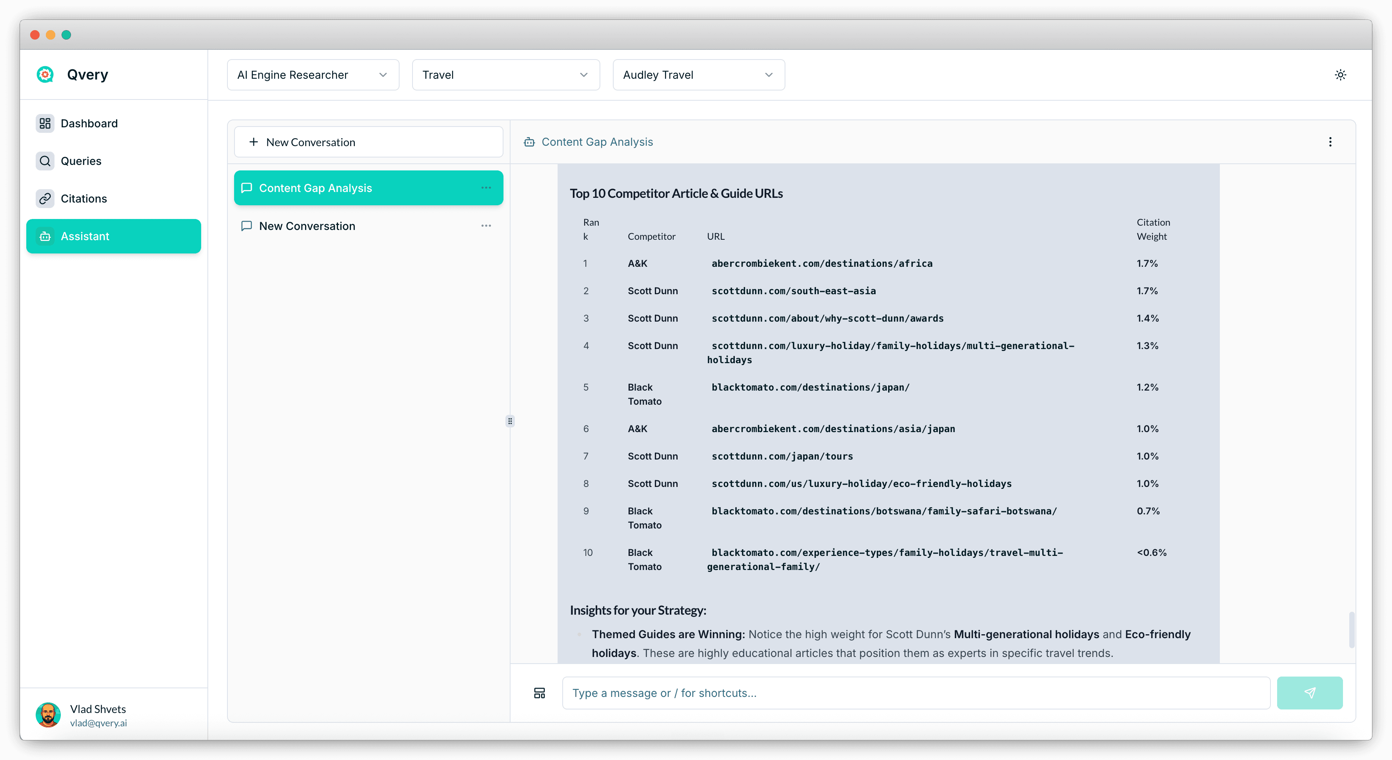Click the 1.3% citation weight cell

click(1147, 346)
